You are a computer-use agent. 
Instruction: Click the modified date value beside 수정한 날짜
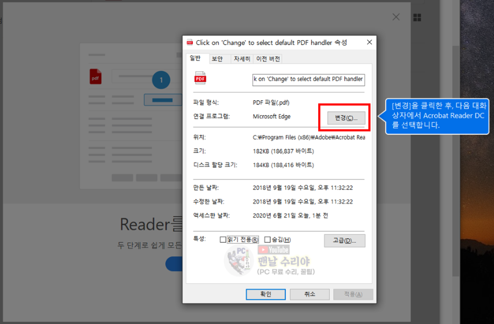303,202
